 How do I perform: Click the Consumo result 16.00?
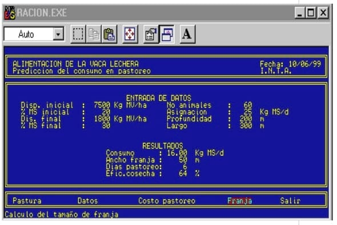click(177, 153)
